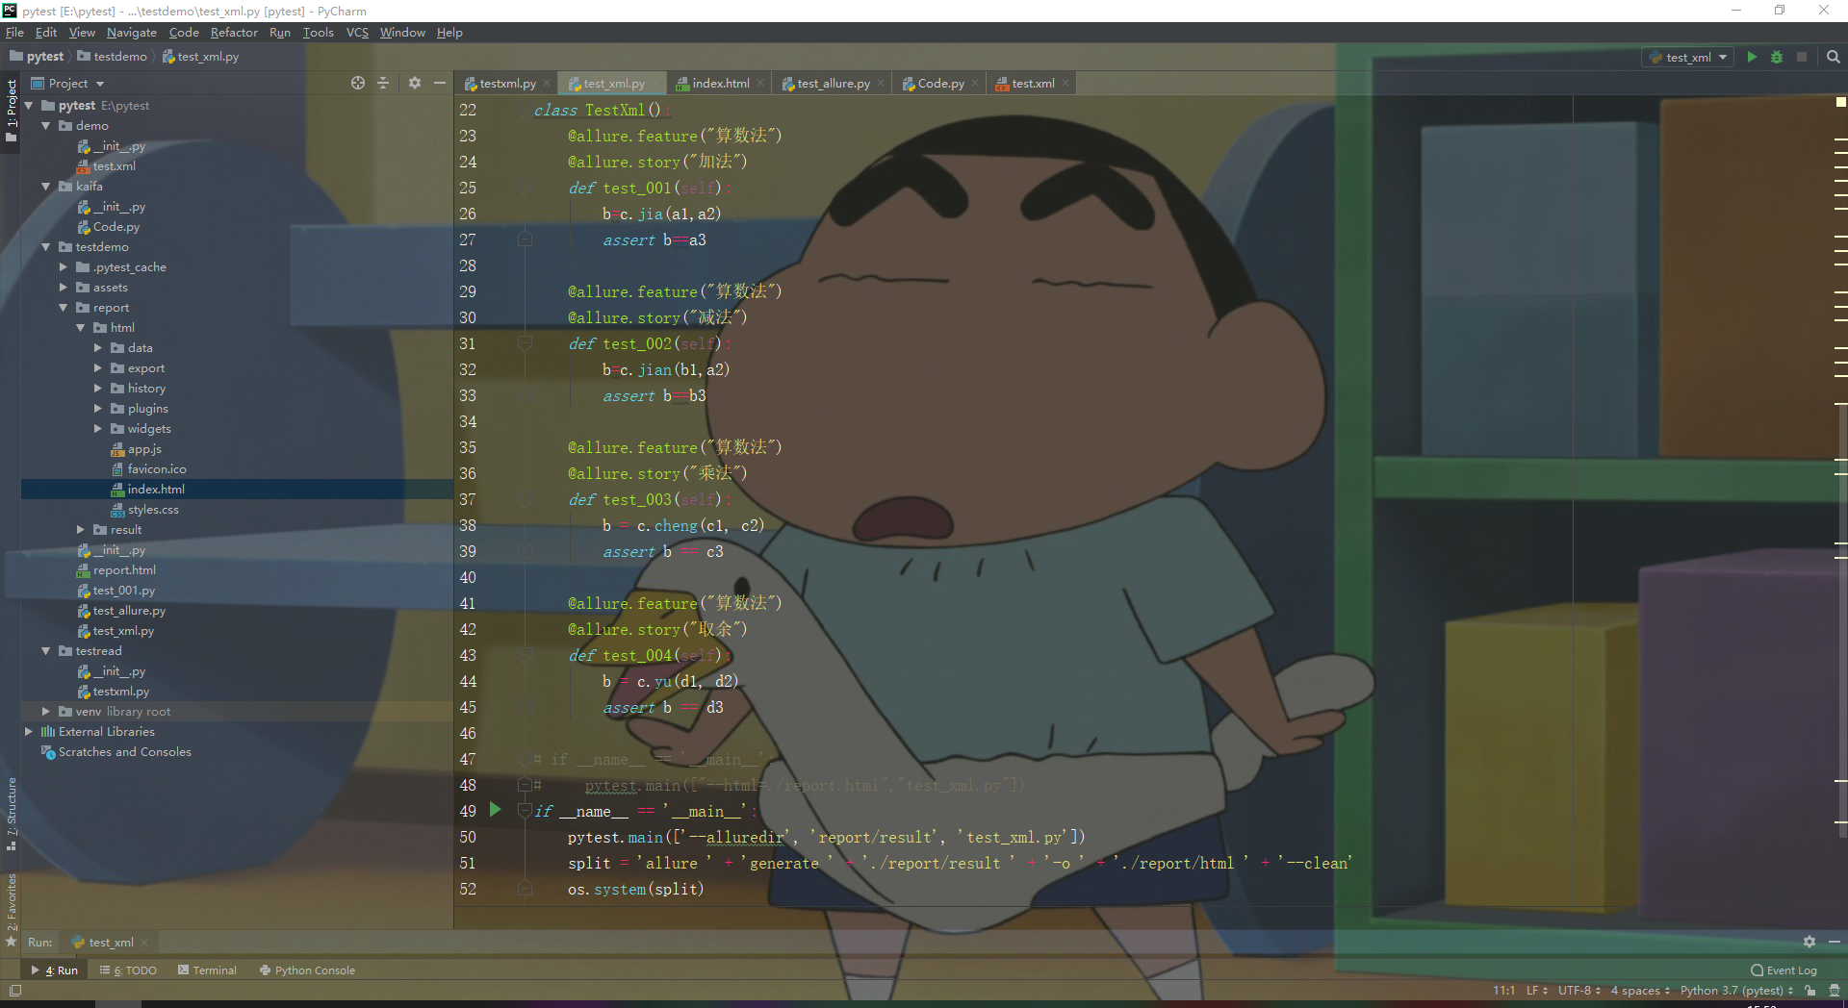Screen dimensions: 1848x1008
Task: Open the 4: Run tool window
Action: (x=55, y=970)
